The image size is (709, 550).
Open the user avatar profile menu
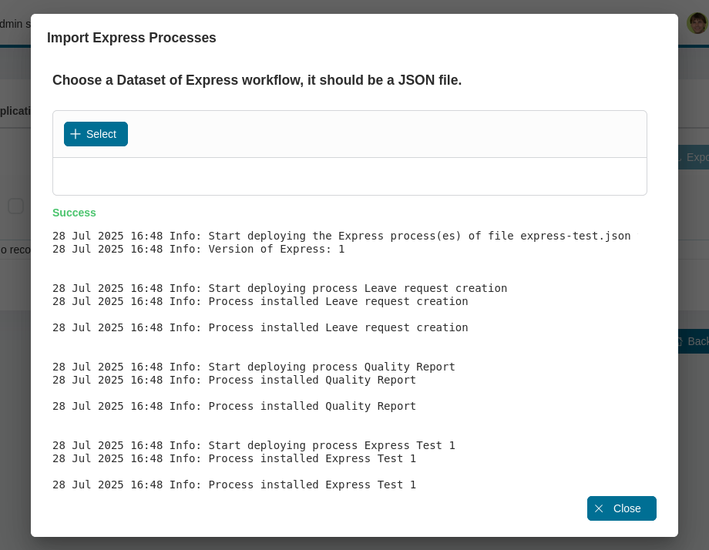pos(697,23)
